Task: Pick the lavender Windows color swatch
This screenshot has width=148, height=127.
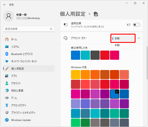Action: coord(75,104)
